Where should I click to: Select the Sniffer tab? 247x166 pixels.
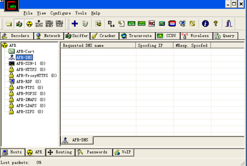tap(77, 36)
